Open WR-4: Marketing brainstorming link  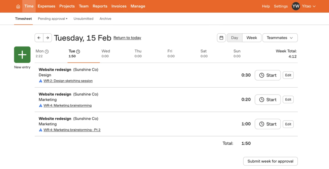(x=68, y=105)
